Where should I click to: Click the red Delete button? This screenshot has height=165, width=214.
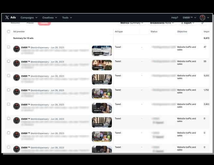[44, 23]
